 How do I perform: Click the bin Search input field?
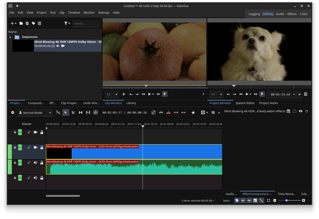86,24
